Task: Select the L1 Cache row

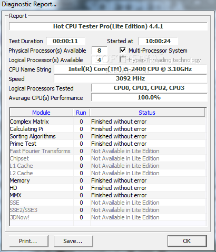Action: 107,166
